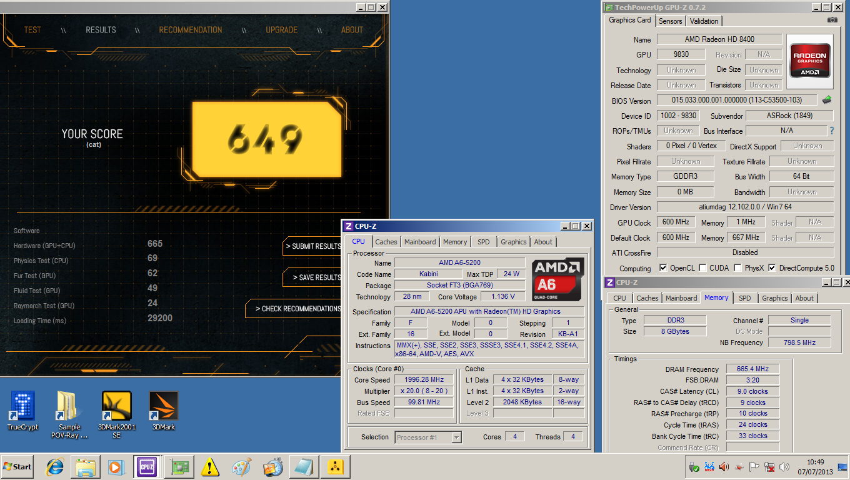Click the yellow benchmark app taskbar icon
This screenshot has width=850, height=480.
coord(335,467)
